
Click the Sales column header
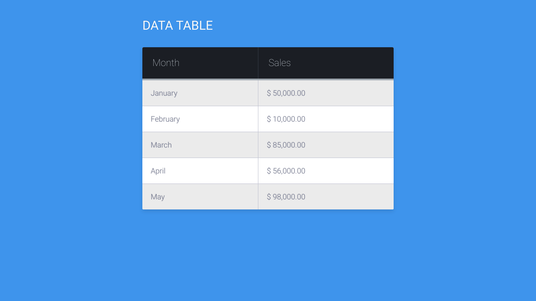(x=279, y=63)
